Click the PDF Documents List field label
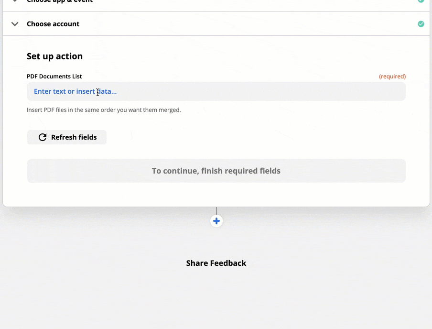The width and height of the screenshot is (432, 329). tap(54, 77)
